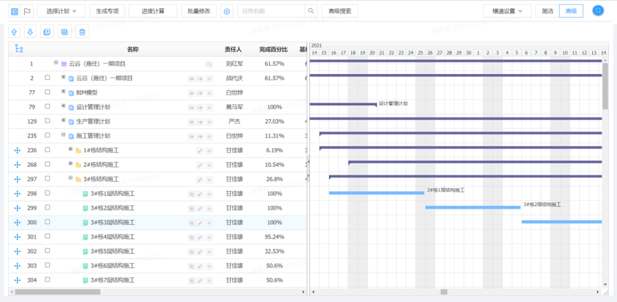This screenshot has height=302, width=617.
Task: Click plus icon for 设计管理计划 row
Action: [209, 107]
